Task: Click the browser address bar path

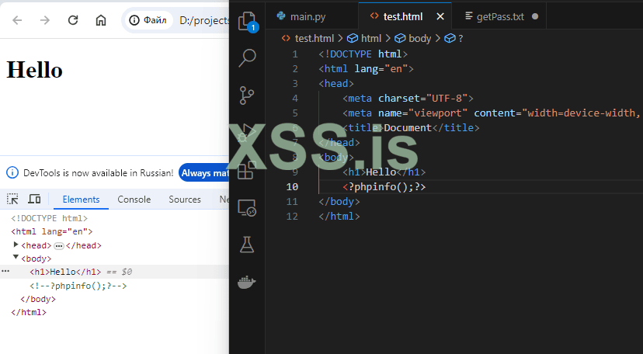Action: 203,20
